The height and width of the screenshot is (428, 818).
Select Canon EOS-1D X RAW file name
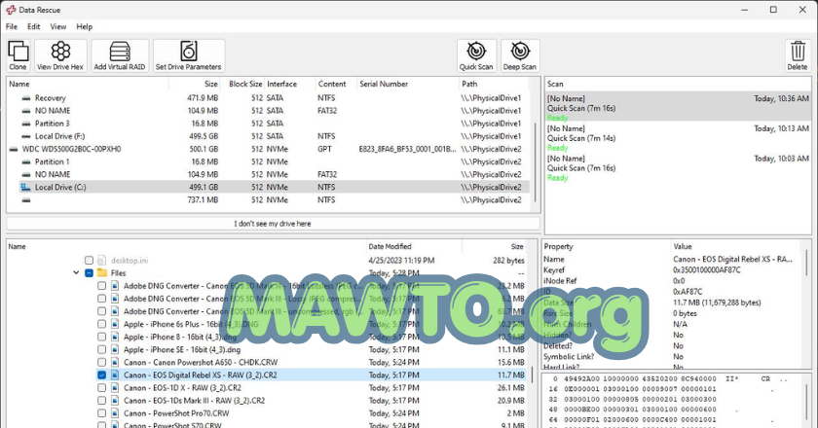click(x=182, y=388)
